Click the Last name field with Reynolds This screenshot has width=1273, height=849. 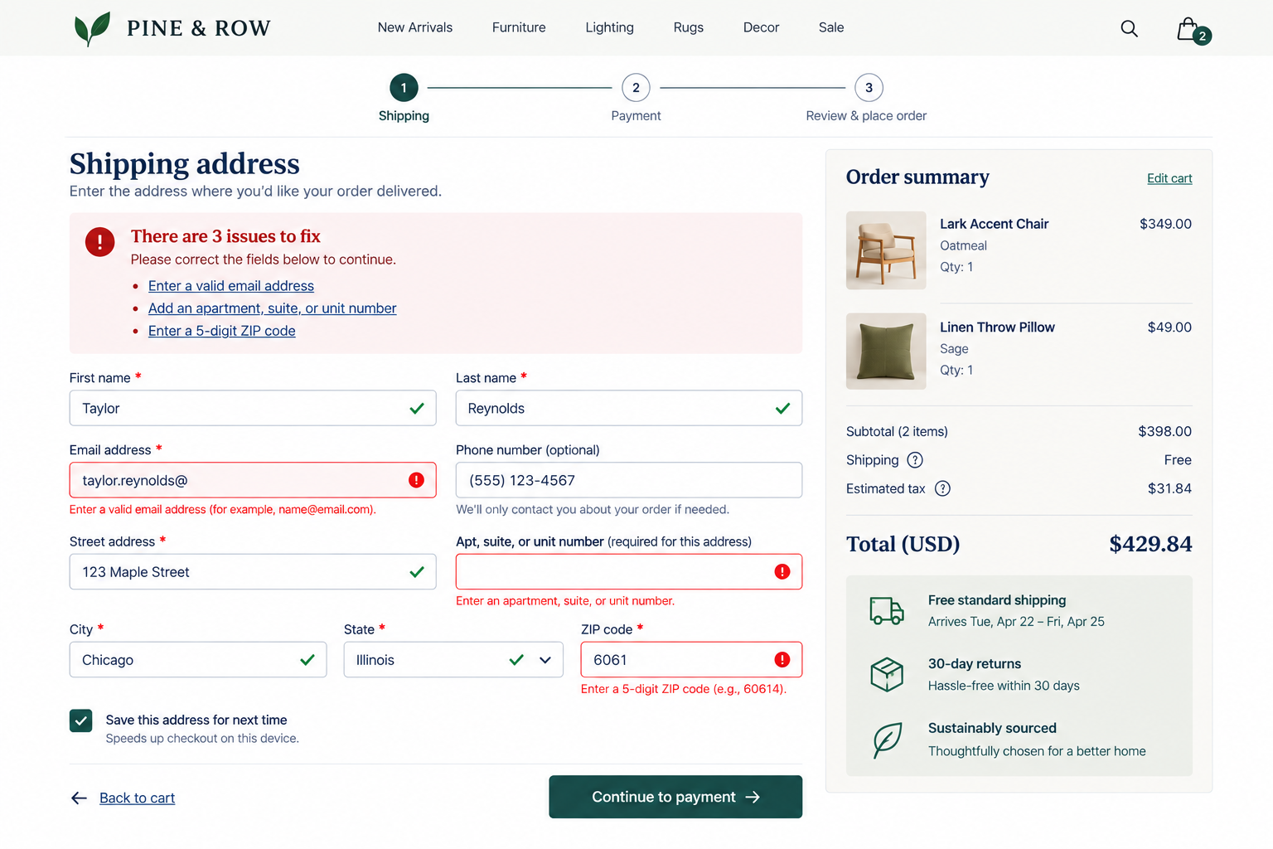click(x=629, y=408)
